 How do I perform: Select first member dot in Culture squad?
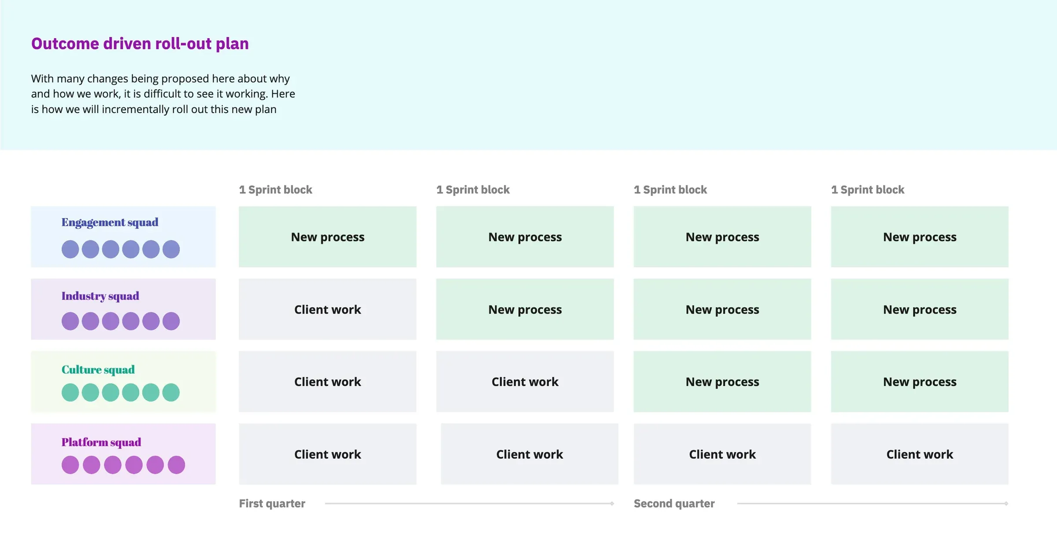click(70, 392)
